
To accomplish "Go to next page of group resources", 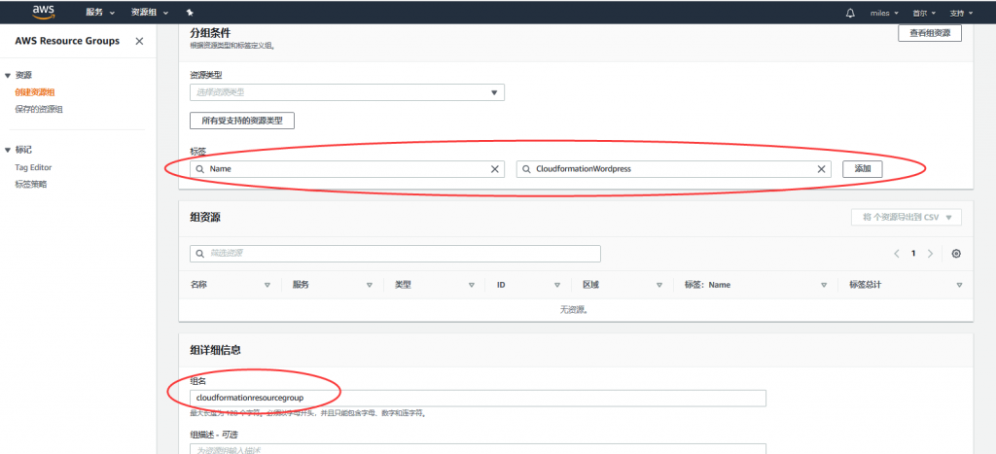I will point(930,254).
